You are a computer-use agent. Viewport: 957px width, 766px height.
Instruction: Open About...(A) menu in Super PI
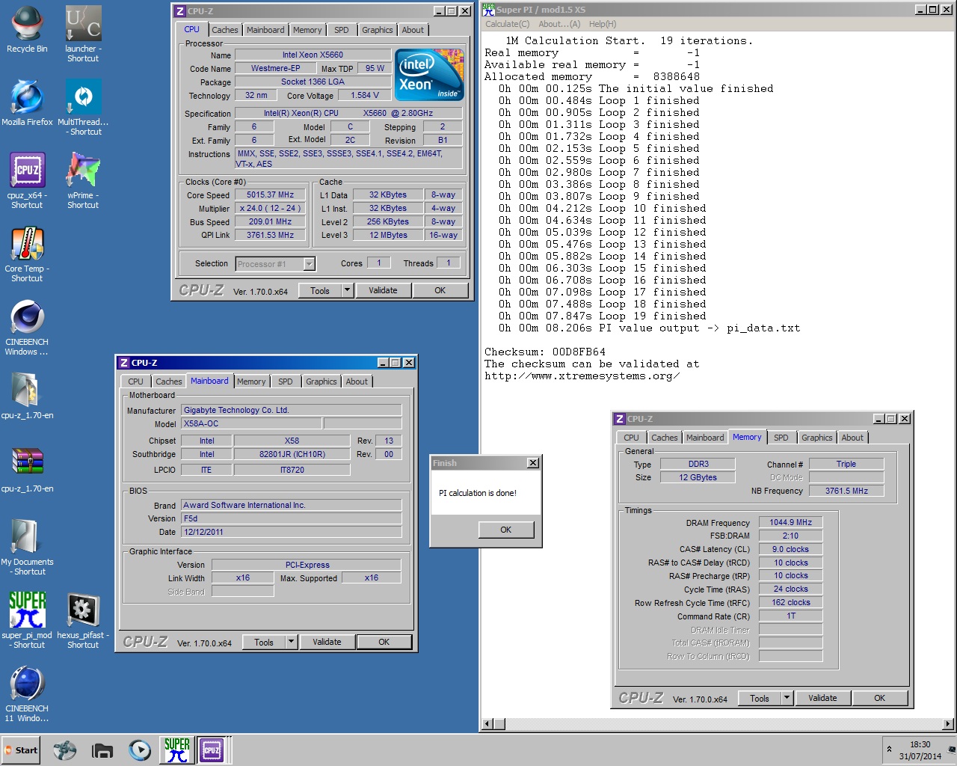click(x=559, y=24)
